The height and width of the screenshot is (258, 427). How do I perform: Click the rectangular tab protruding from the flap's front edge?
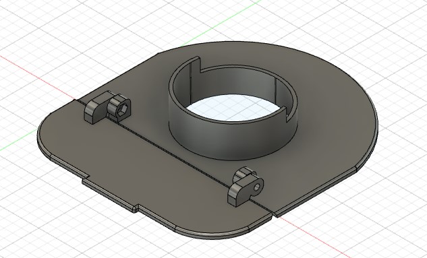(110, 193)
